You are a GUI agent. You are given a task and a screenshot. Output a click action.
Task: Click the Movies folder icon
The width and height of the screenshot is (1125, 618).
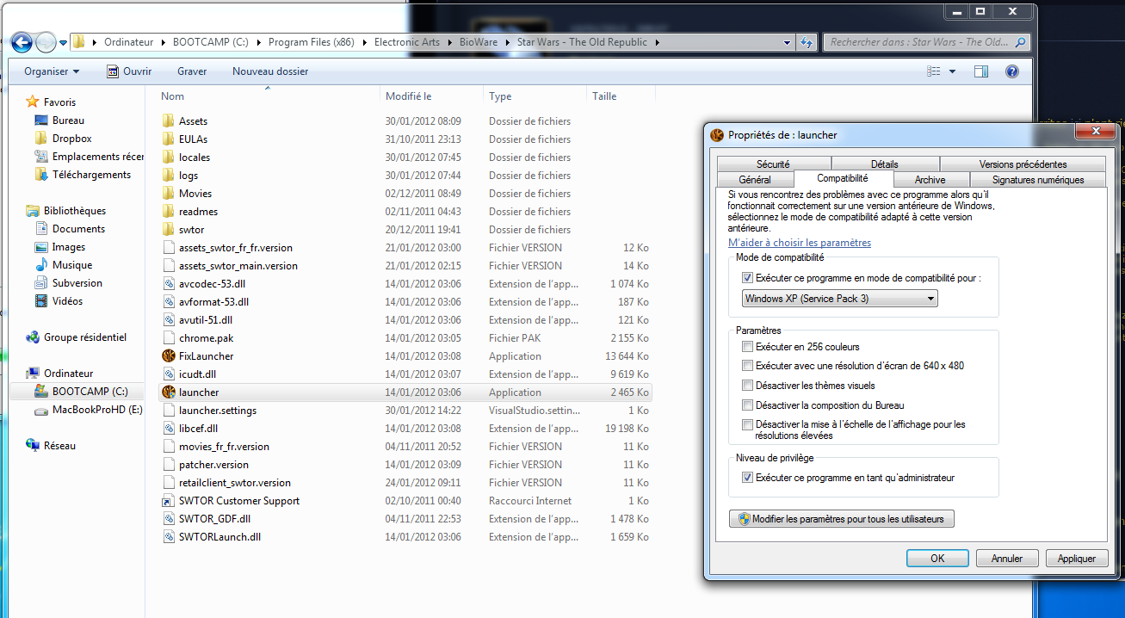pyautogui.click(x=168, y=194)
